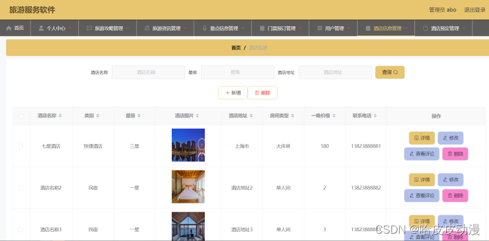Click the bell icon beside 旅游资讯管理
The width and height of the screenshot is (489, 241).
click(x=147, y=28)
